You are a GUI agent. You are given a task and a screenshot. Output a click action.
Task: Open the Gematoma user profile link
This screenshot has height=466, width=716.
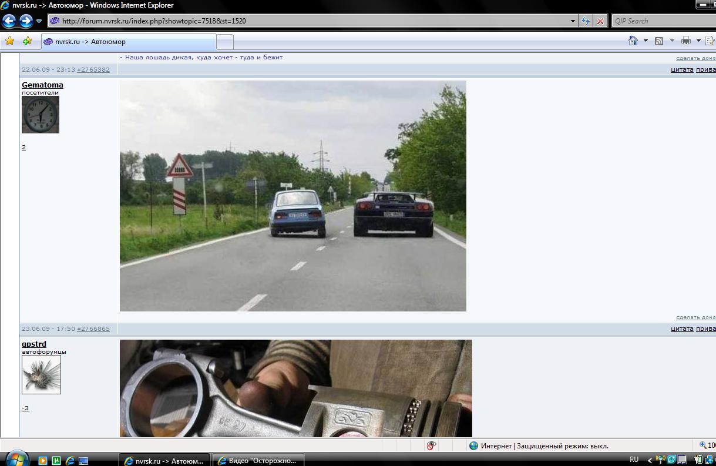pos(42,85)
